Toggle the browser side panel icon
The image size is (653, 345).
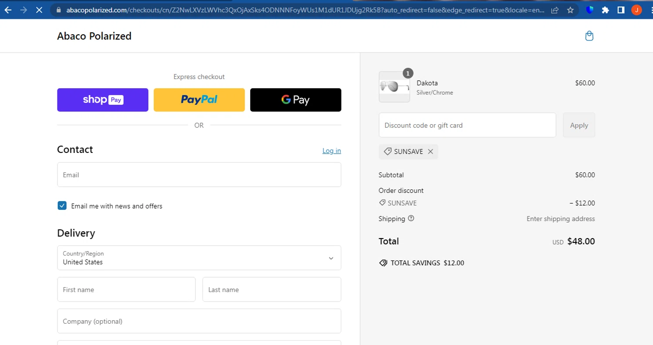pyautogui.click(x=621, y=10)
